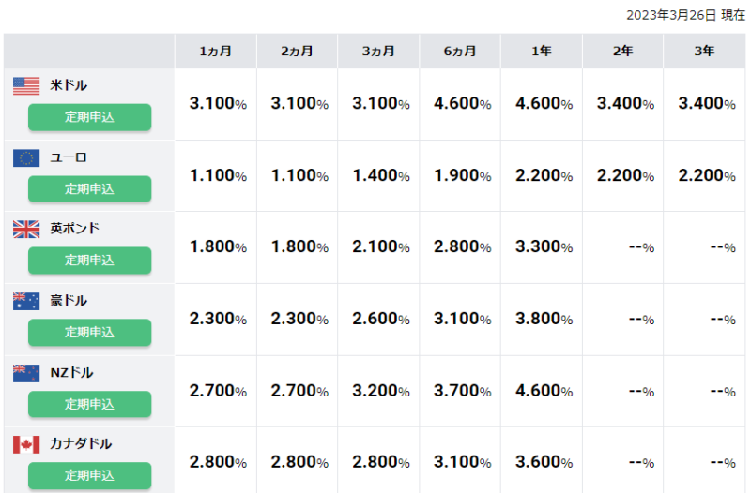Click the NZドル 6ヵ月 rate 3.700%

462,391
